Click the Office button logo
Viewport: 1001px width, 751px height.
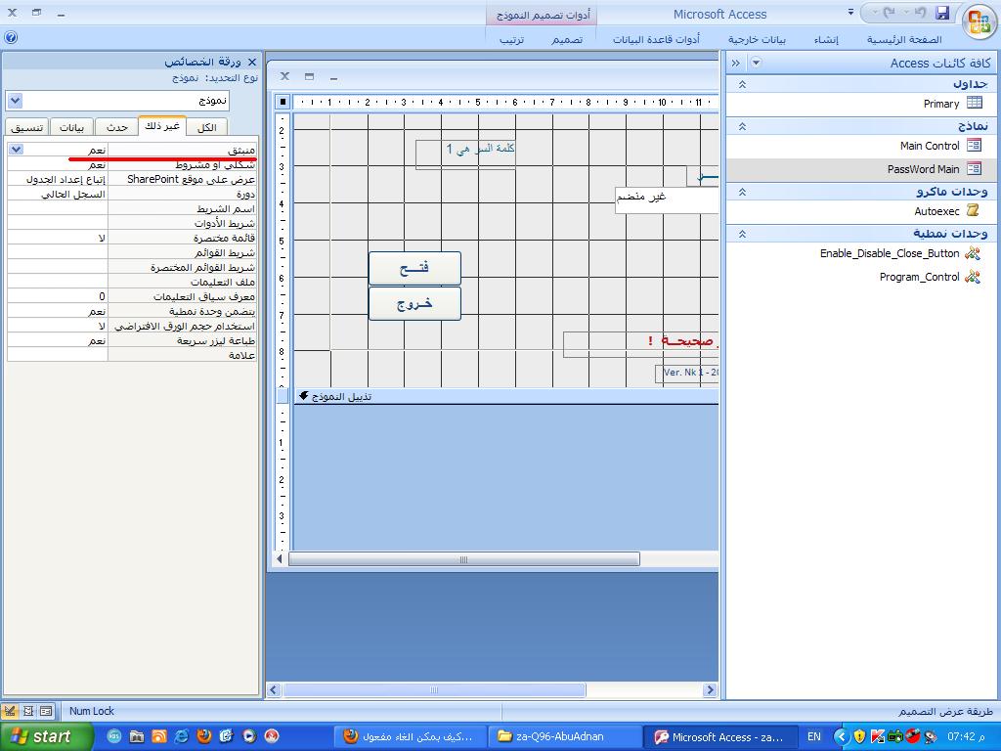pyautogui.click(x=979, y=22)
